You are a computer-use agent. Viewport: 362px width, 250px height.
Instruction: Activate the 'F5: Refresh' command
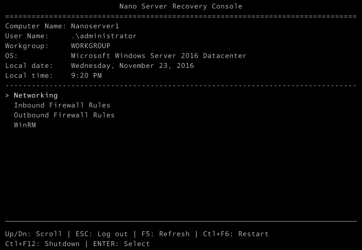(x=161, y=234)
